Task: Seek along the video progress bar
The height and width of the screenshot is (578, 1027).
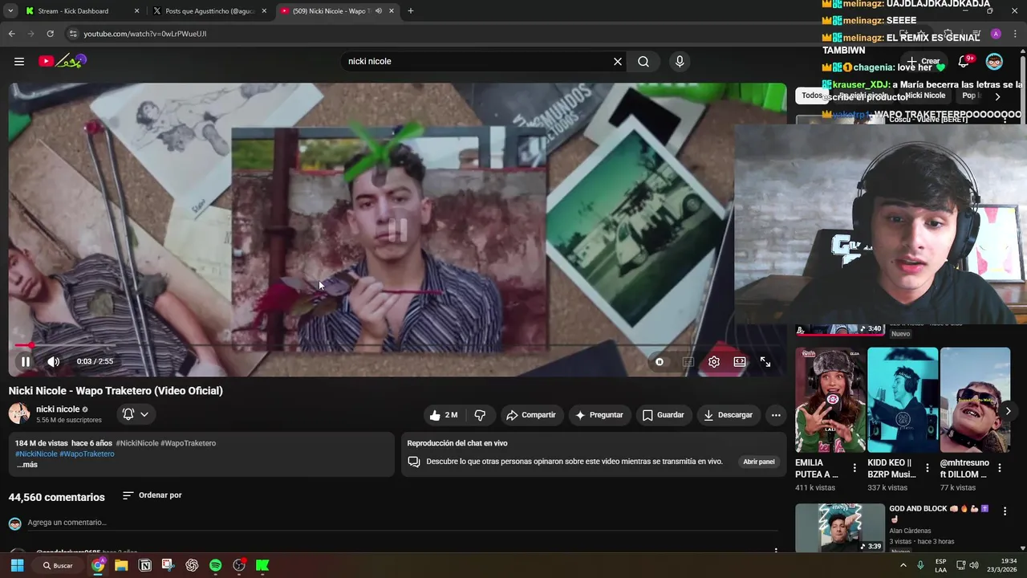Action: pos(397,345)
